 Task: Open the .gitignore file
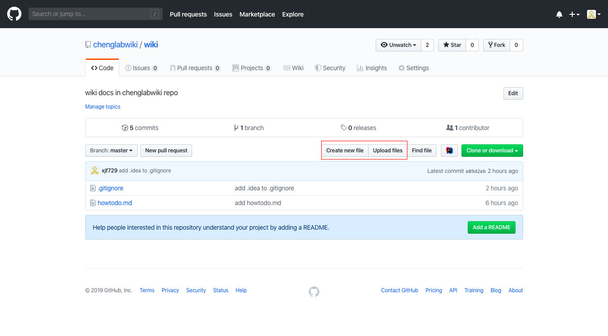110,188
